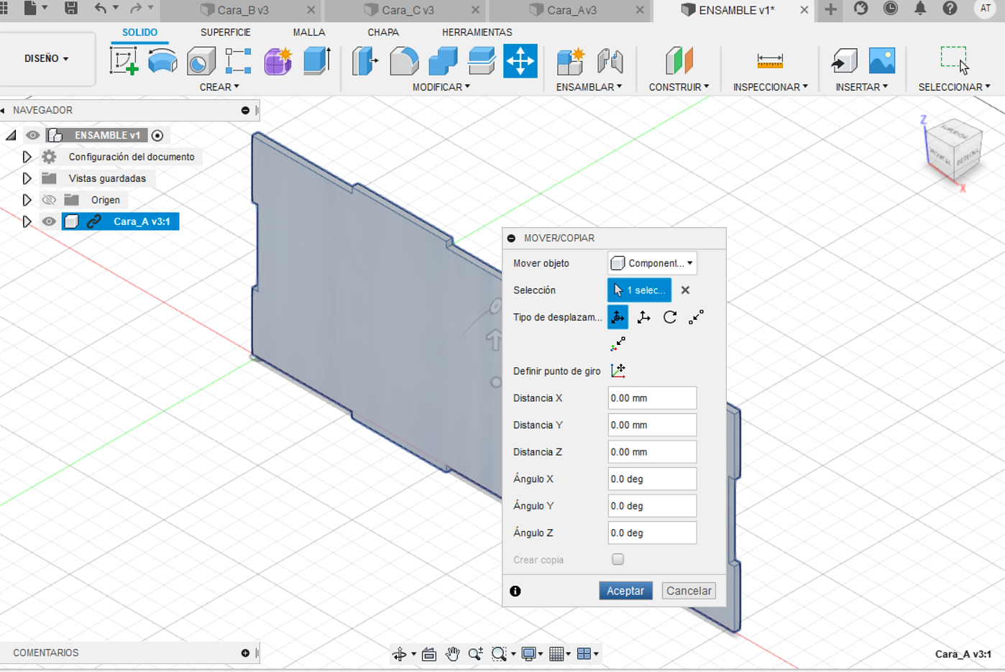This screenshot has width=1005, height=672.
Task: Select Rotate displacement type
Action: tap(670, 317)
